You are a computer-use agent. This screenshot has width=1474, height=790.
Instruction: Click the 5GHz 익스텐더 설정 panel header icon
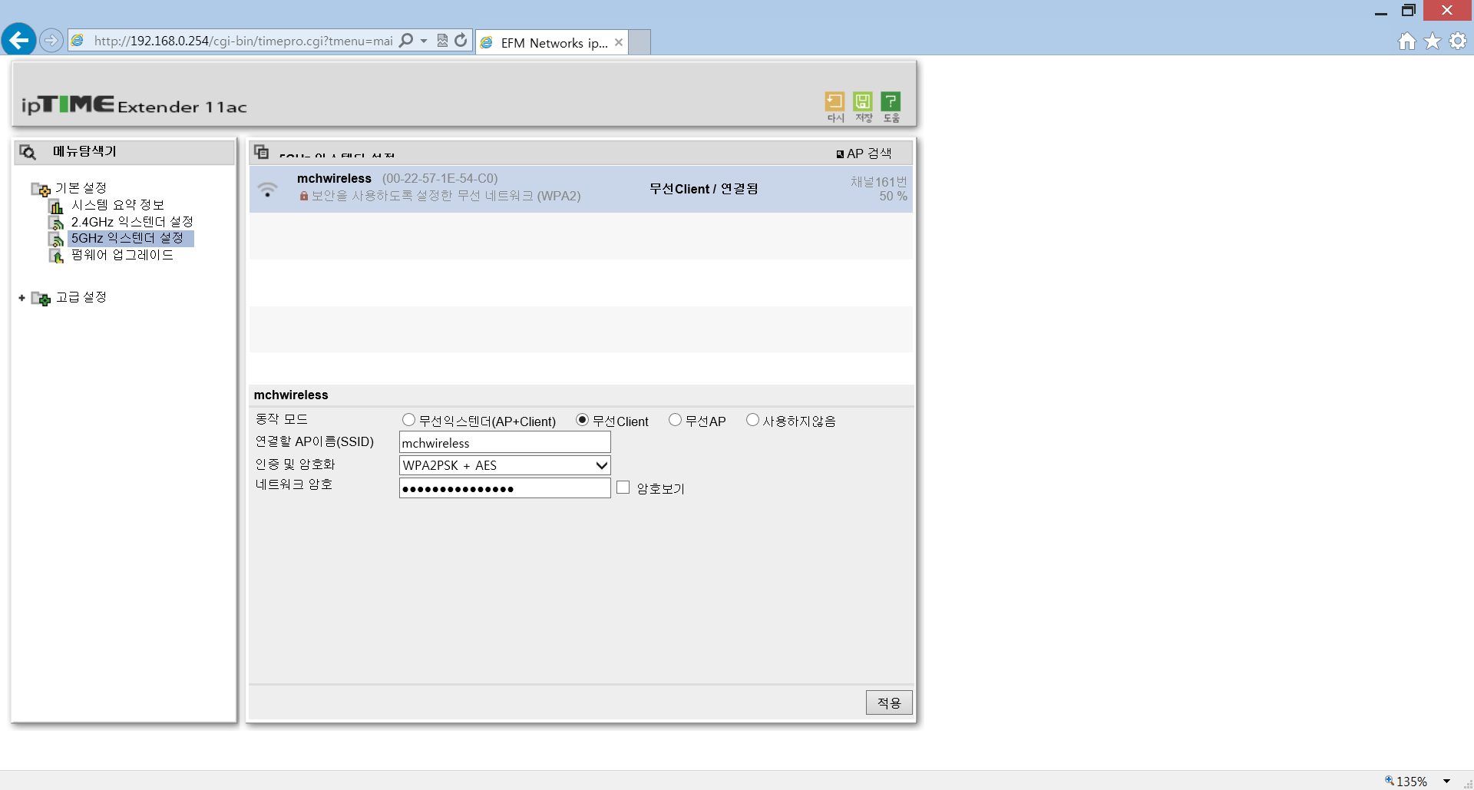[262, 151]
